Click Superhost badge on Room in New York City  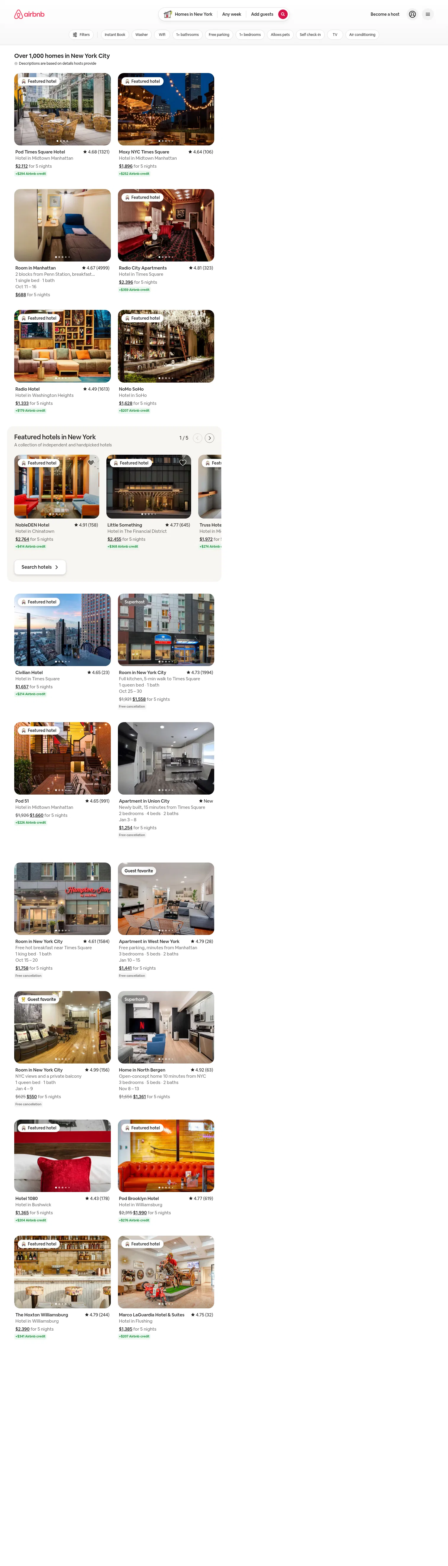pos(134,602)
